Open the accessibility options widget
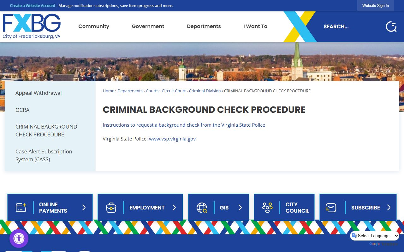 19,238
